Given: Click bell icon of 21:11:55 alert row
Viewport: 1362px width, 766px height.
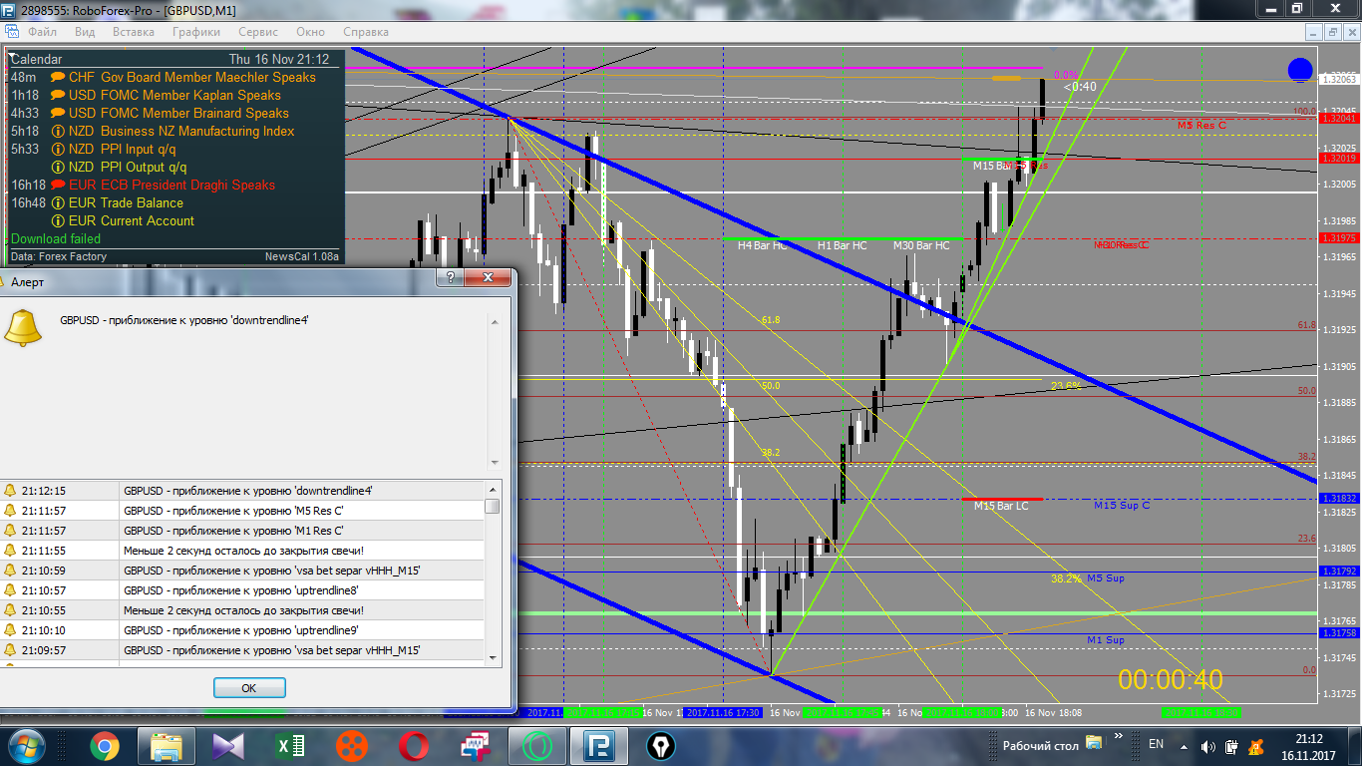Looking at the screenshot, I should coord(10,551).
